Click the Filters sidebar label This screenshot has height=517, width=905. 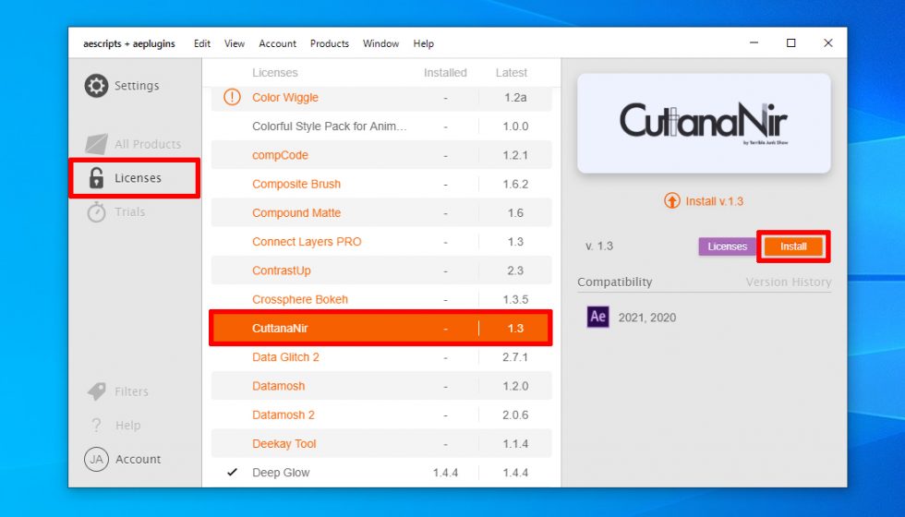click(131, 391)
